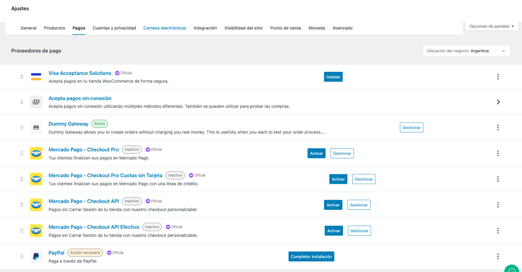Open the three-dot menu for PayPal
The width and height of the screenshot is (522, 272).
[x=498, y=256]
